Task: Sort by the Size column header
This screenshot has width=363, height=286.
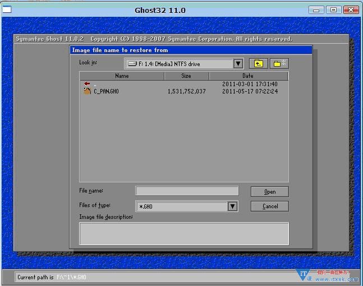Action: point(186,76)
